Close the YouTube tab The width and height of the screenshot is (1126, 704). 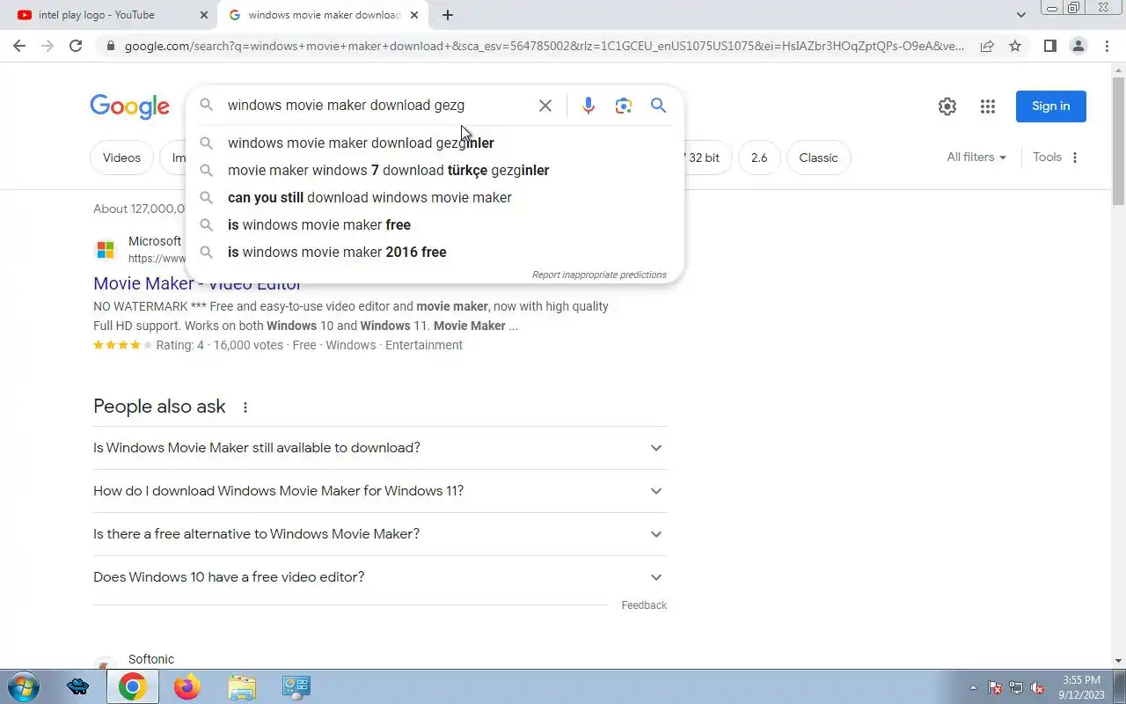204,15
